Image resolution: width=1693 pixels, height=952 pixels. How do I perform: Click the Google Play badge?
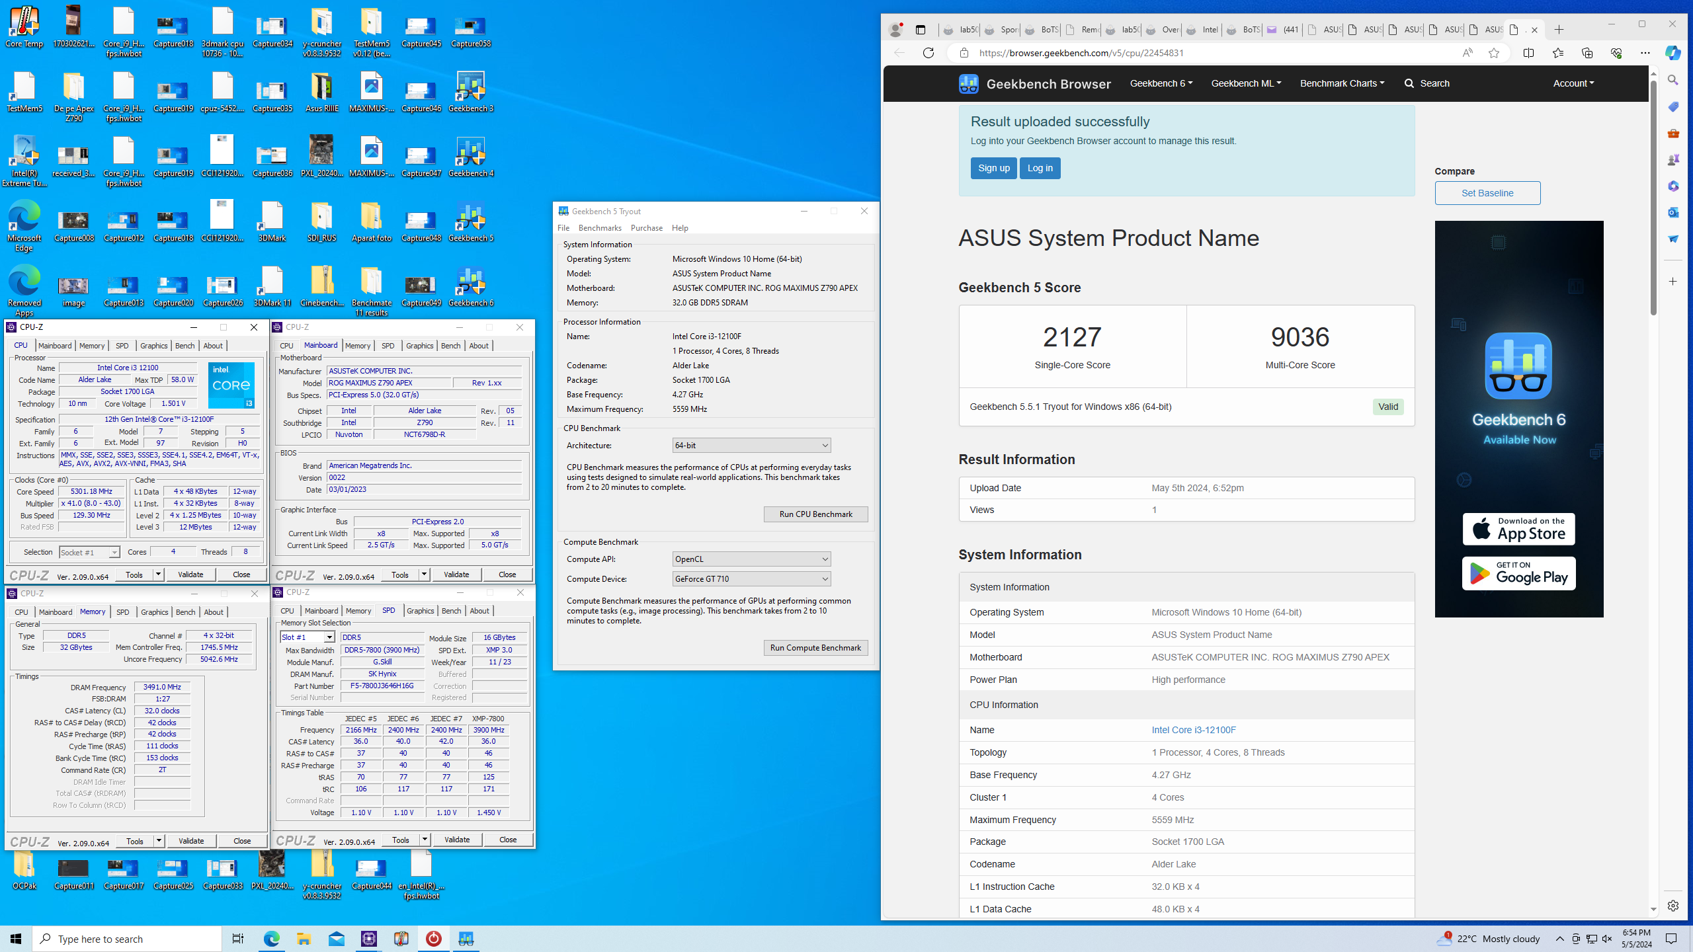(1518, 573)
